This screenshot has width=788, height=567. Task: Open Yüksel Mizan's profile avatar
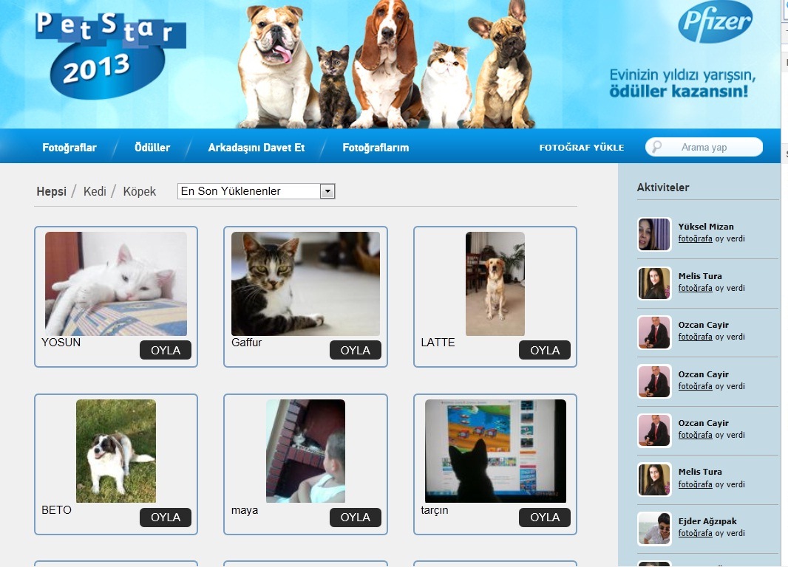(654, 234)
